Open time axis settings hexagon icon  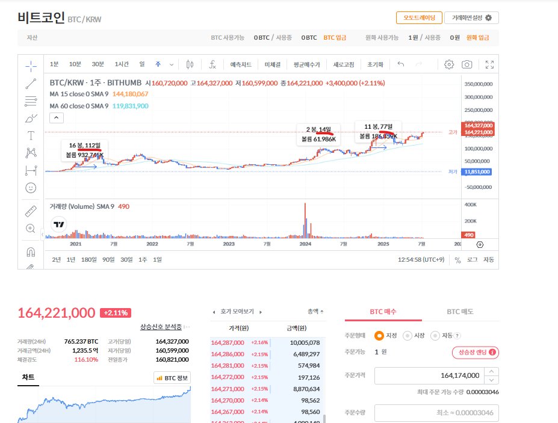pos(480,245)
